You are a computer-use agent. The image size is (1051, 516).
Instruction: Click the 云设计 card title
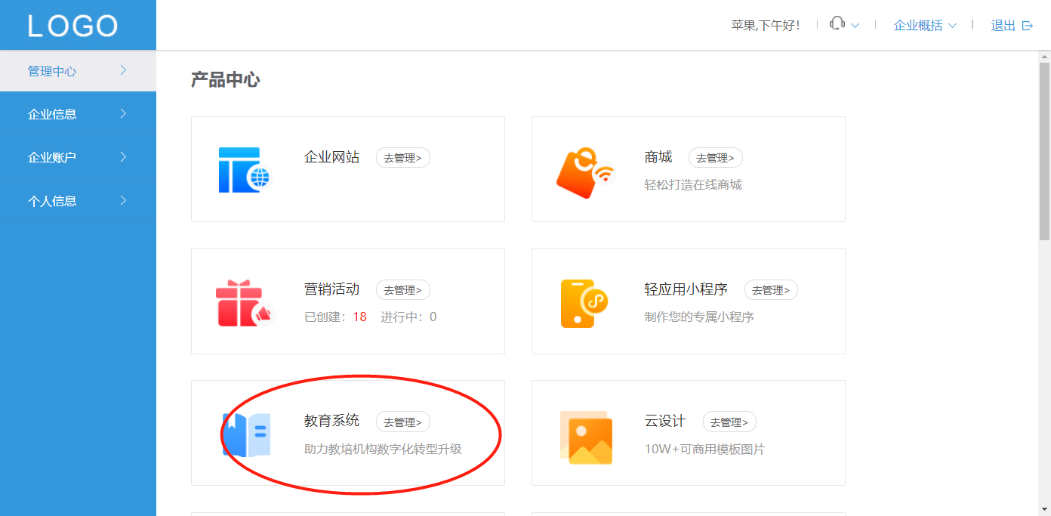(665, 421)
